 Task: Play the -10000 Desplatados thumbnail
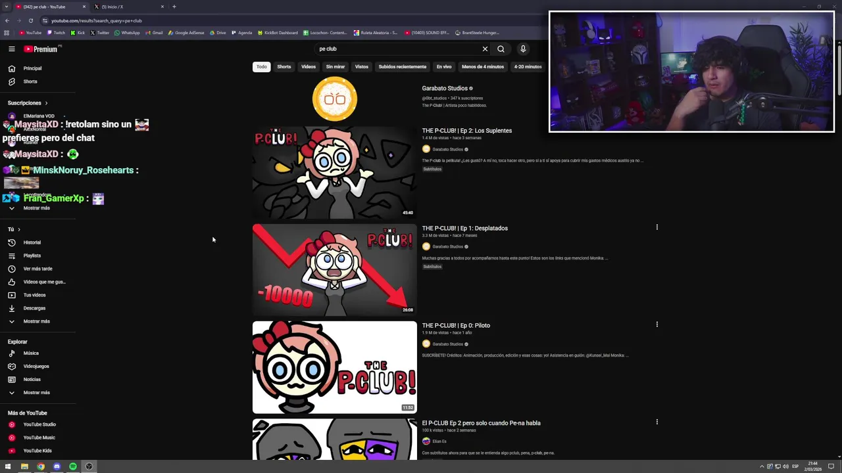[335, 270]
